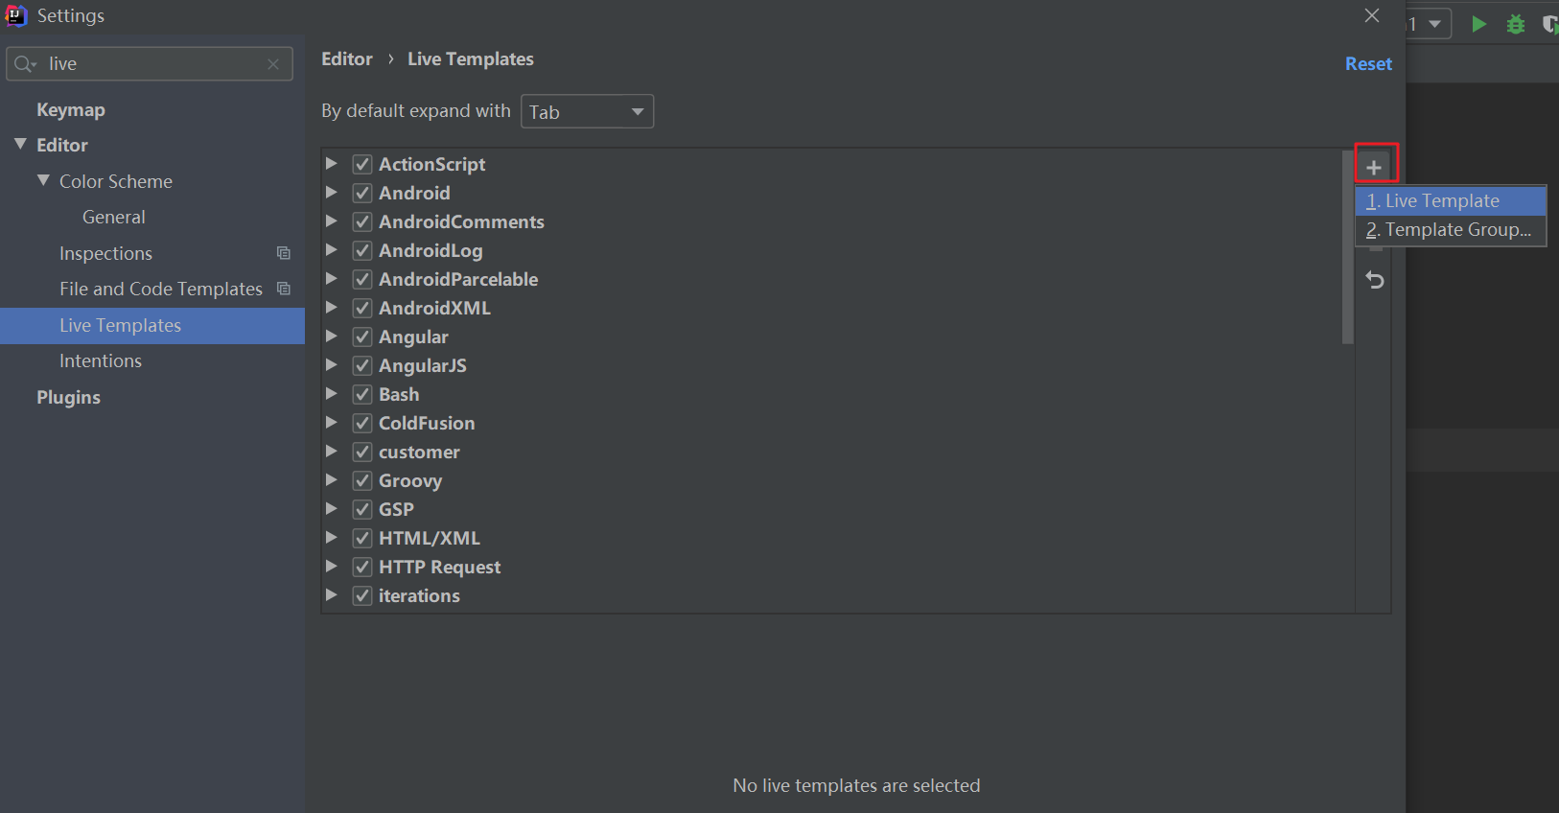Click the Editor breadcrumb

(347, 59)
